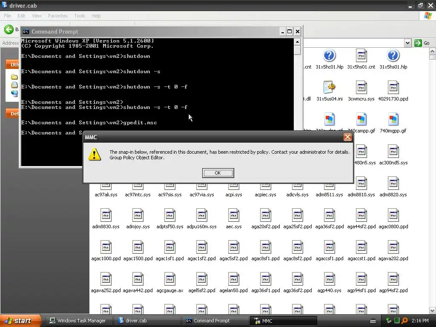Click the green Back arrow button
This screenshot has height=327, width=436.
9,29
